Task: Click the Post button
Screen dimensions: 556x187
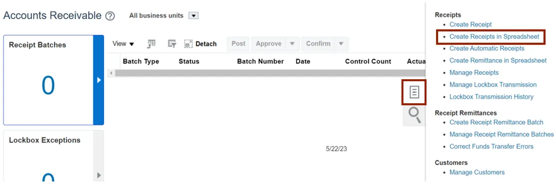Action: click(x=238, y=44)
